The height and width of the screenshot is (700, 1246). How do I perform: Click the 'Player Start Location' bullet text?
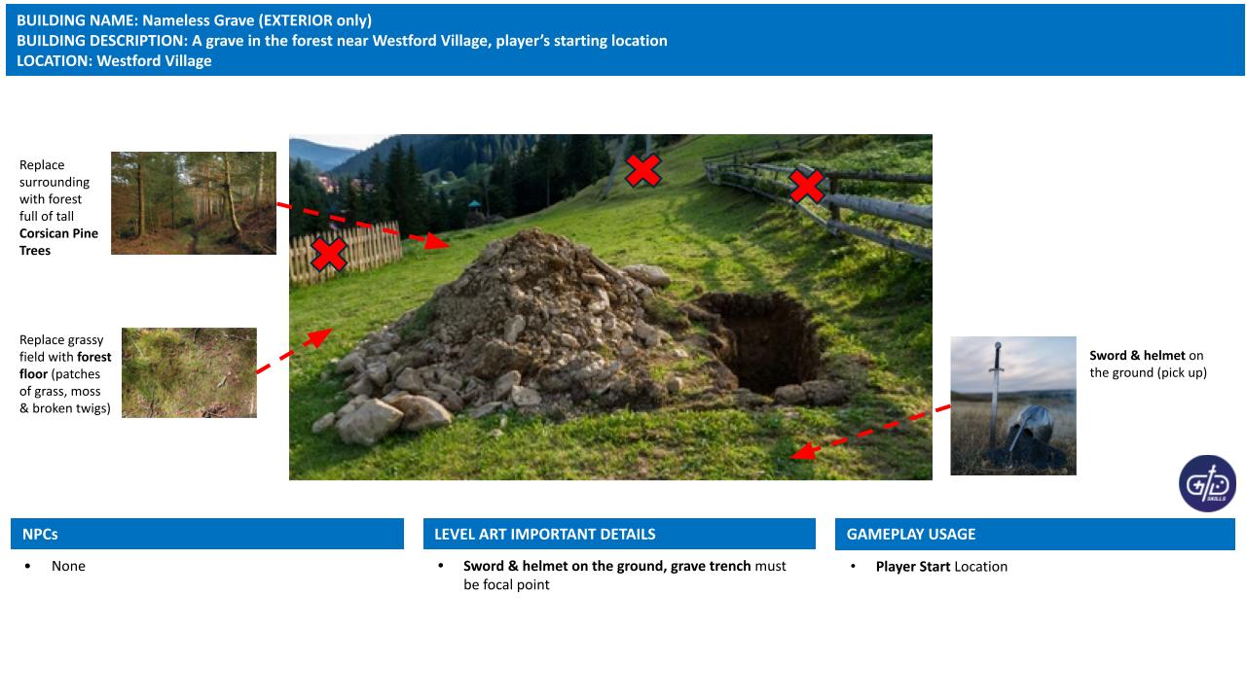click(941, 567)
